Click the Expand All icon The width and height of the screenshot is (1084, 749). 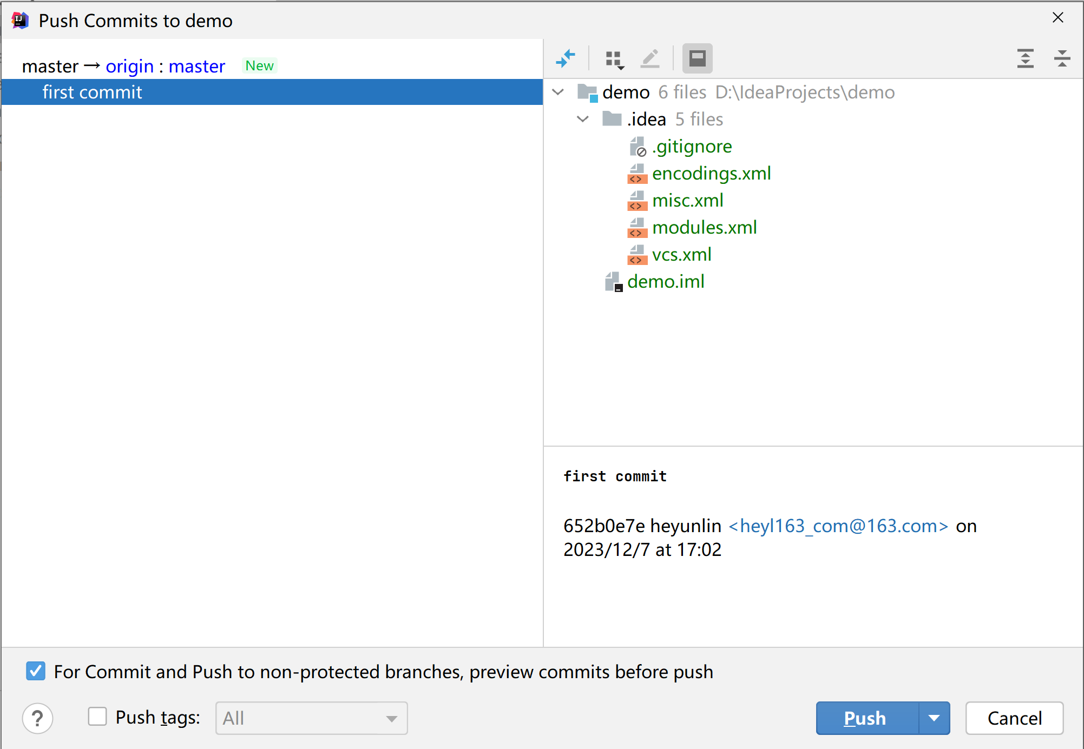1026,58
